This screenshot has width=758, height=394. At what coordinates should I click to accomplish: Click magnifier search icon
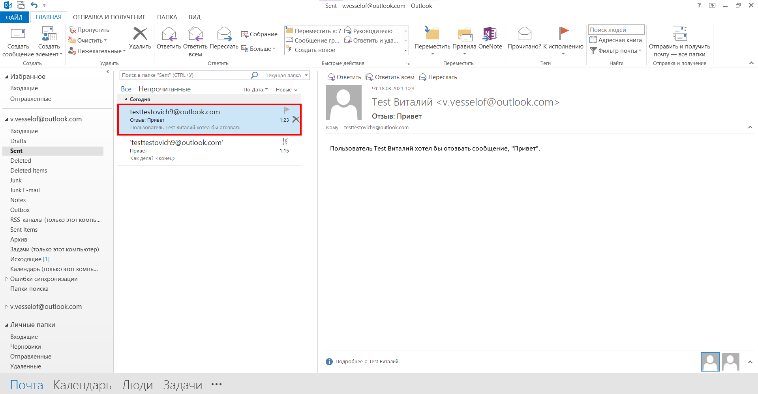(x=255, y=75)
